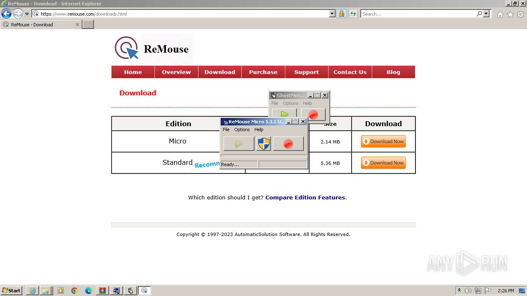Click the ReMouse logo image

click(x=152, y=49)
